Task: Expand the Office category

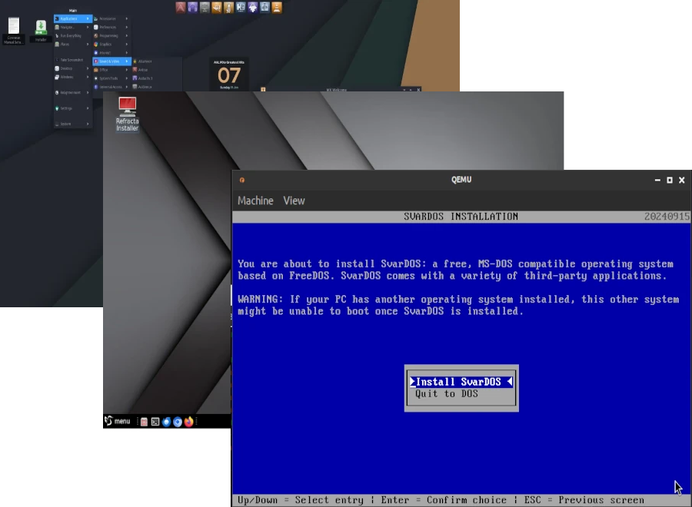Action: pos(111,70)
